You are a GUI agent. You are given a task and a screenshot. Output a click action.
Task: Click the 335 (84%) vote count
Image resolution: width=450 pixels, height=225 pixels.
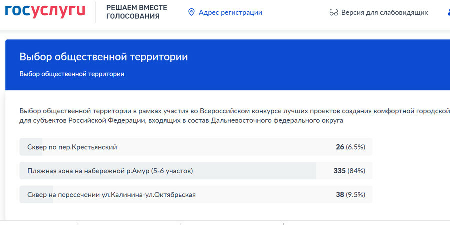(349, 171)
